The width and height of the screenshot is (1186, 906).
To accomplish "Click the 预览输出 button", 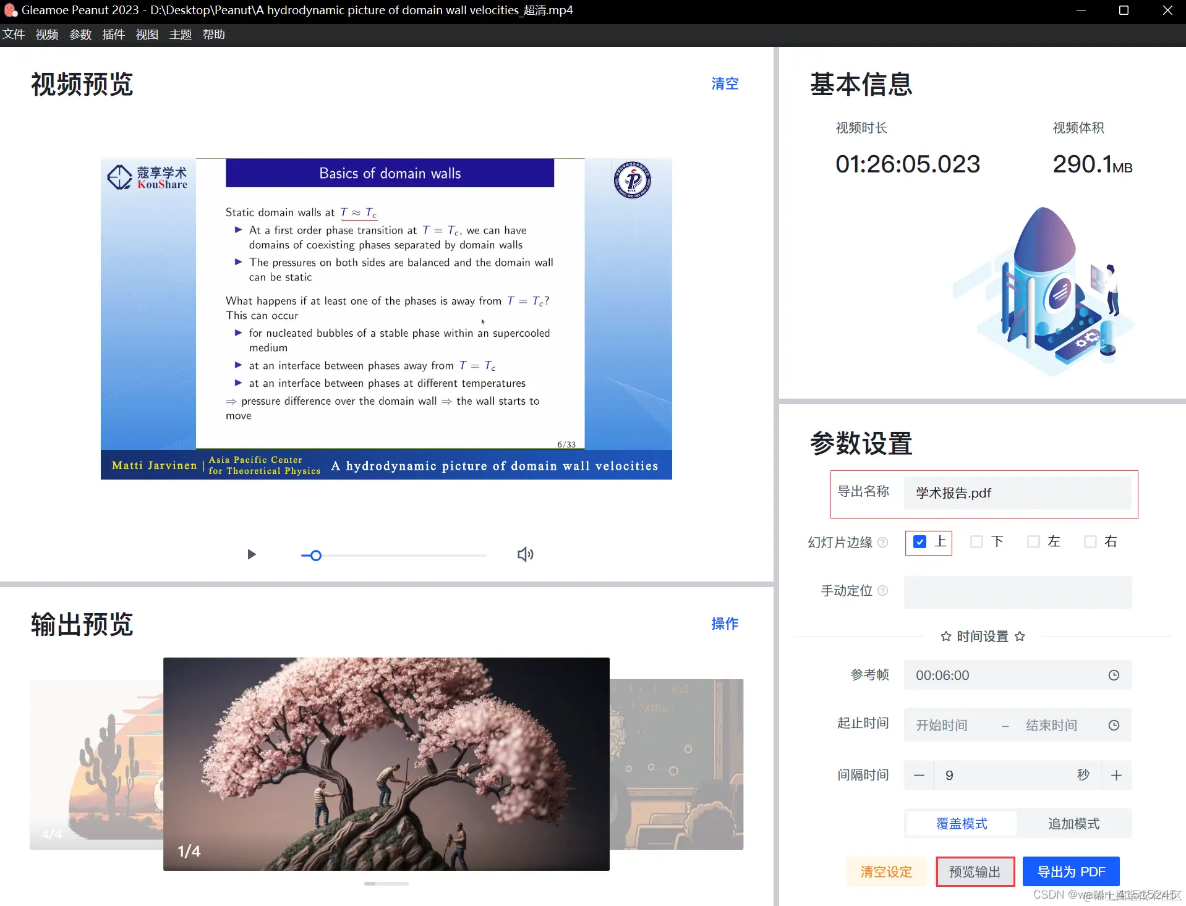I will pyautogui.click(x=975, y=871).
